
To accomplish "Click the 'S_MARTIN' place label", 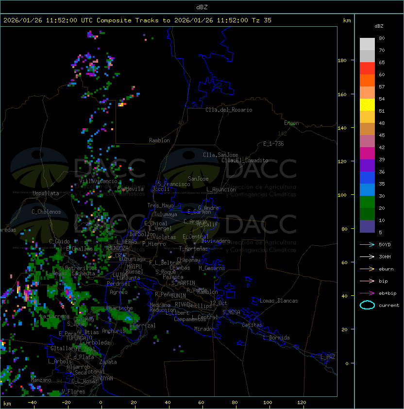I will click(x=183, y=283).
